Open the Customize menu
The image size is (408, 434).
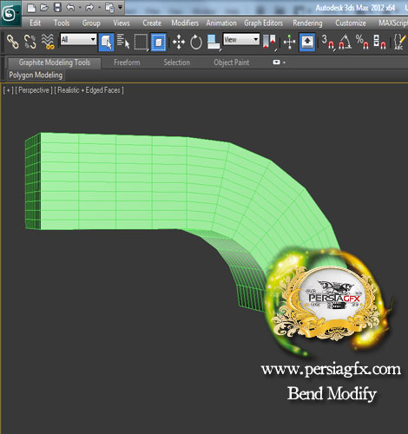(x=351, y=23)
